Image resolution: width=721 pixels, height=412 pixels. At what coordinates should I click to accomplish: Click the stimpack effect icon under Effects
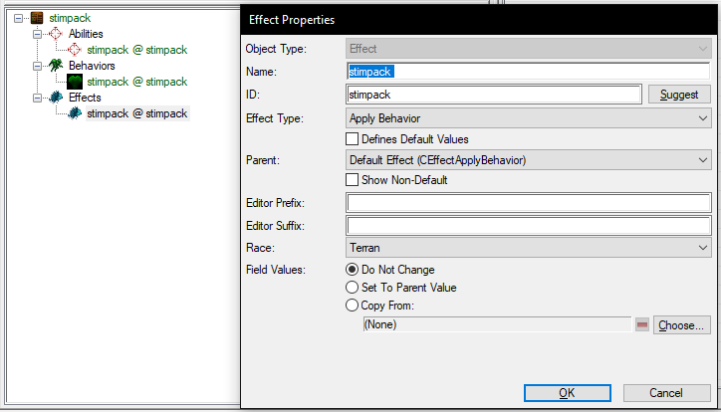[x=74, y=113]
